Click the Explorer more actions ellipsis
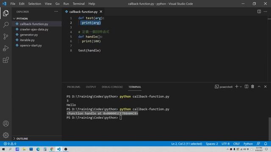The image size is (271, 152). pos(56,11)
